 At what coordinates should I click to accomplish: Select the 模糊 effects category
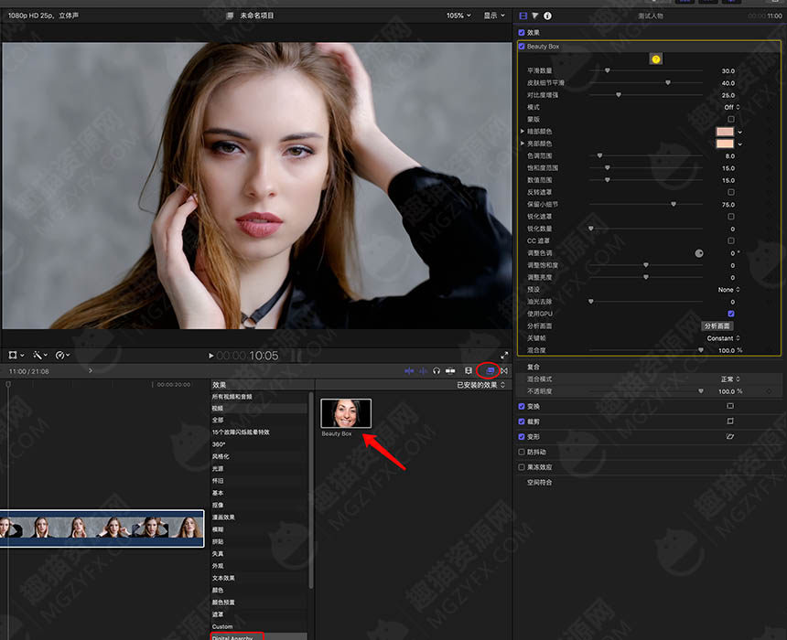point(218,529)
